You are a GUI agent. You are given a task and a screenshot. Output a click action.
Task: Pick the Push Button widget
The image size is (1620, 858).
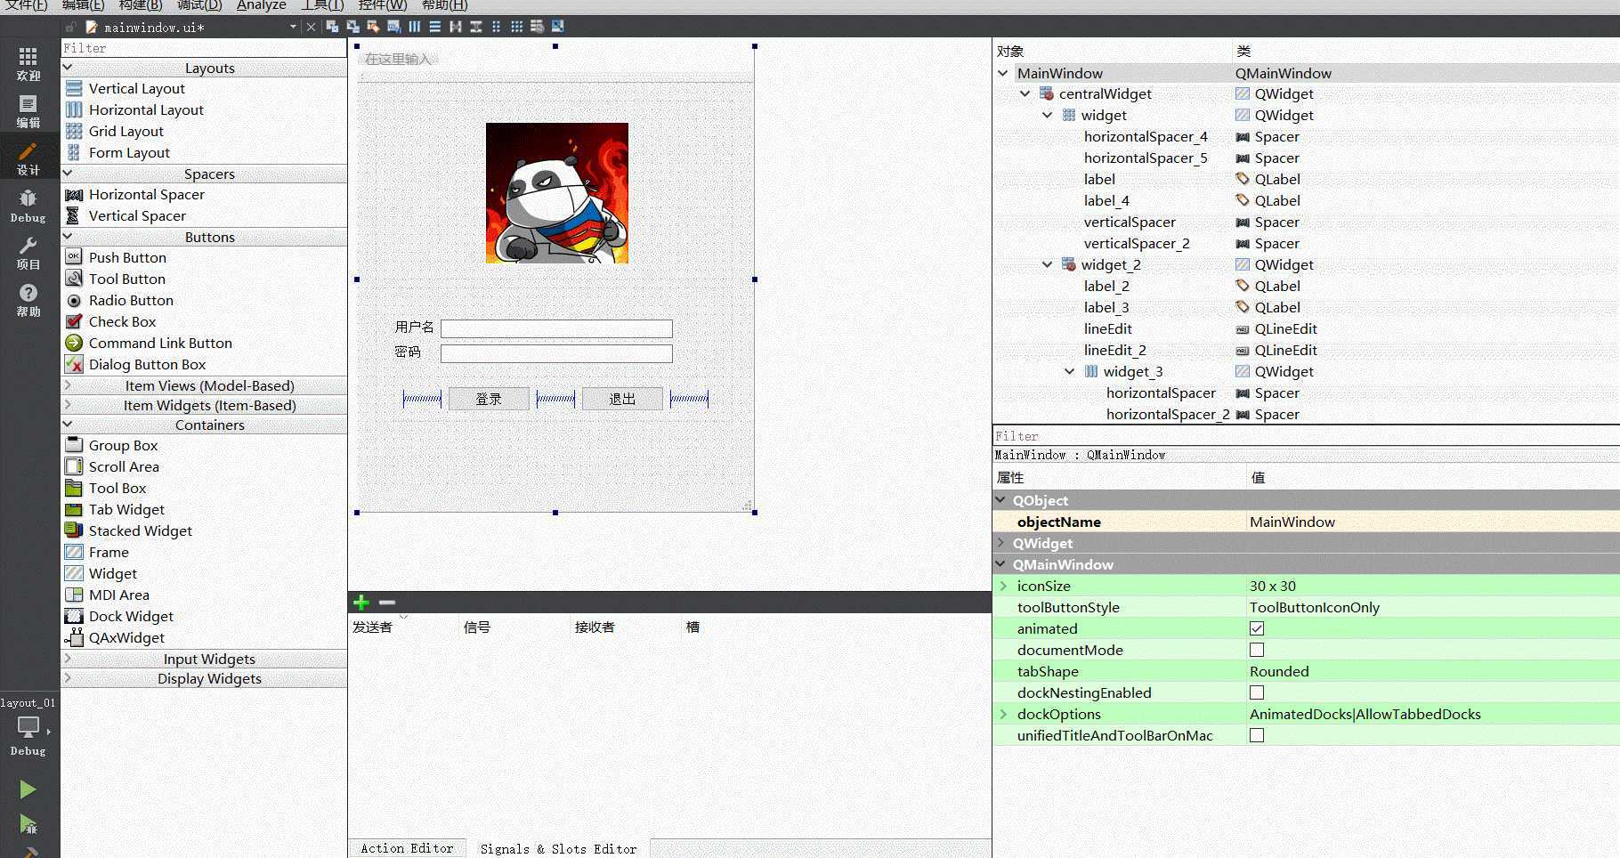(127, 257)
